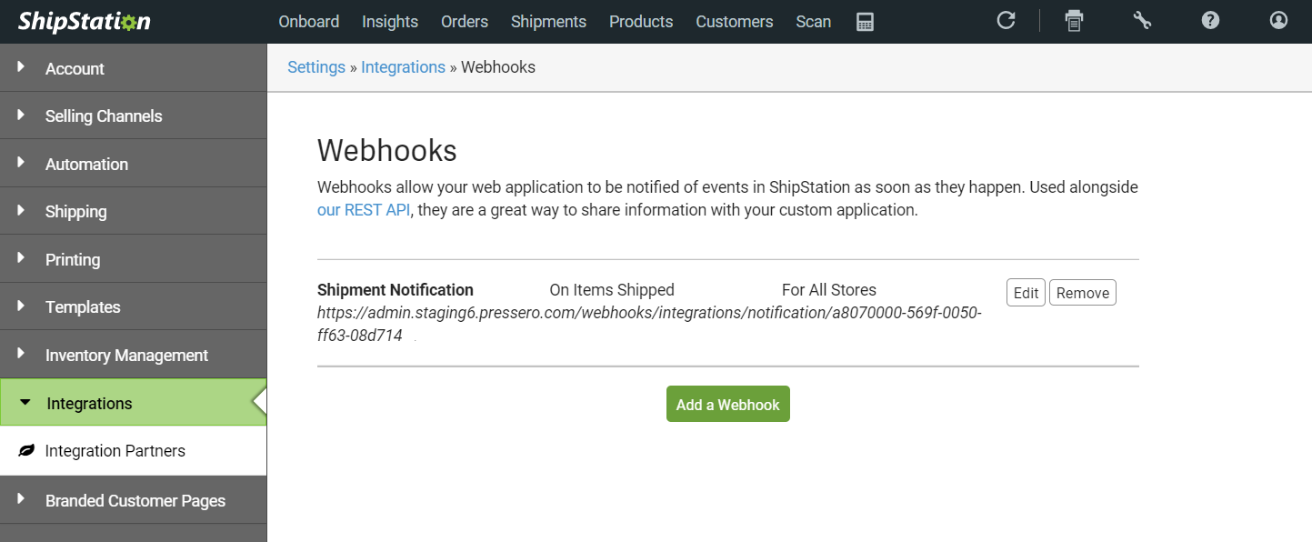
Task: Open the Orders menu
Action: (465, 22)
